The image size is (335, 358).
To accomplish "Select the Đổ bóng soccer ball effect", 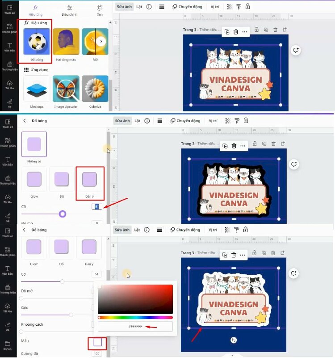I will point(37,42).
